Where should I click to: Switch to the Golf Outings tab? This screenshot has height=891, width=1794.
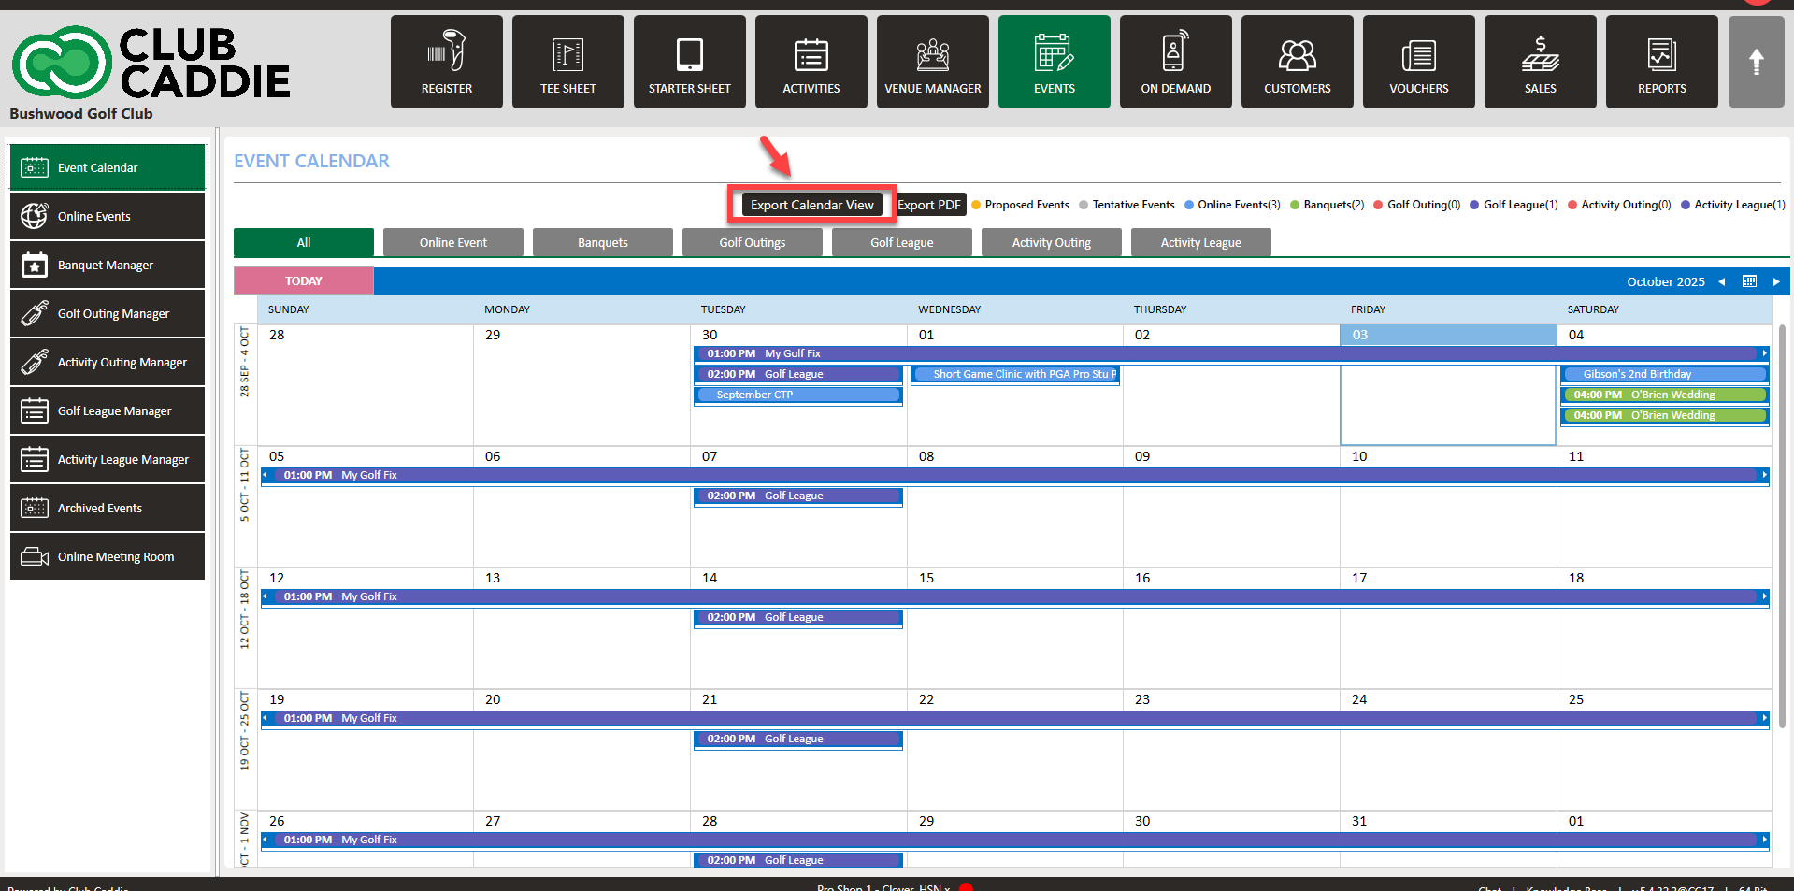coord(752,243)
